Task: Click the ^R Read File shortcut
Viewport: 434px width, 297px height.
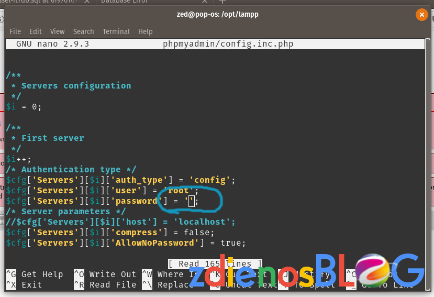Action: point(105,285)
